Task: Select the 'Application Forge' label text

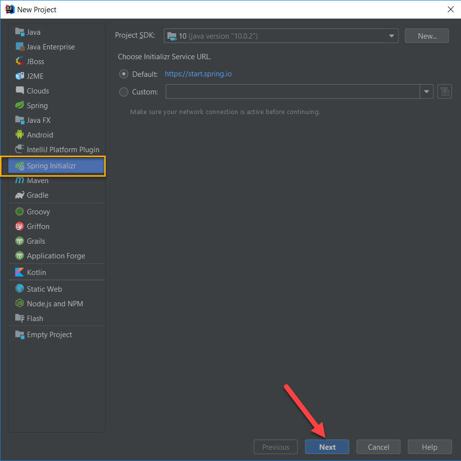Action: coord(56,256)
